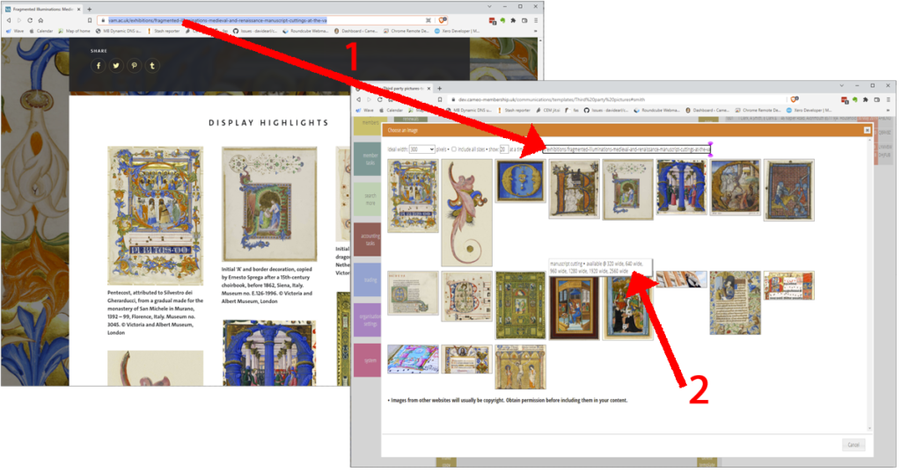This screenshot has width=901, height=472.
Task: Click reload icon in Cameo browser window
Action: pyautogui.click(x=379, y=99)
